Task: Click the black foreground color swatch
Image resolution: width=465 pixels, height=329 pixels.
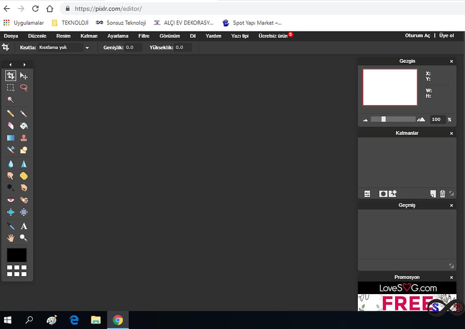Action: 17,255
